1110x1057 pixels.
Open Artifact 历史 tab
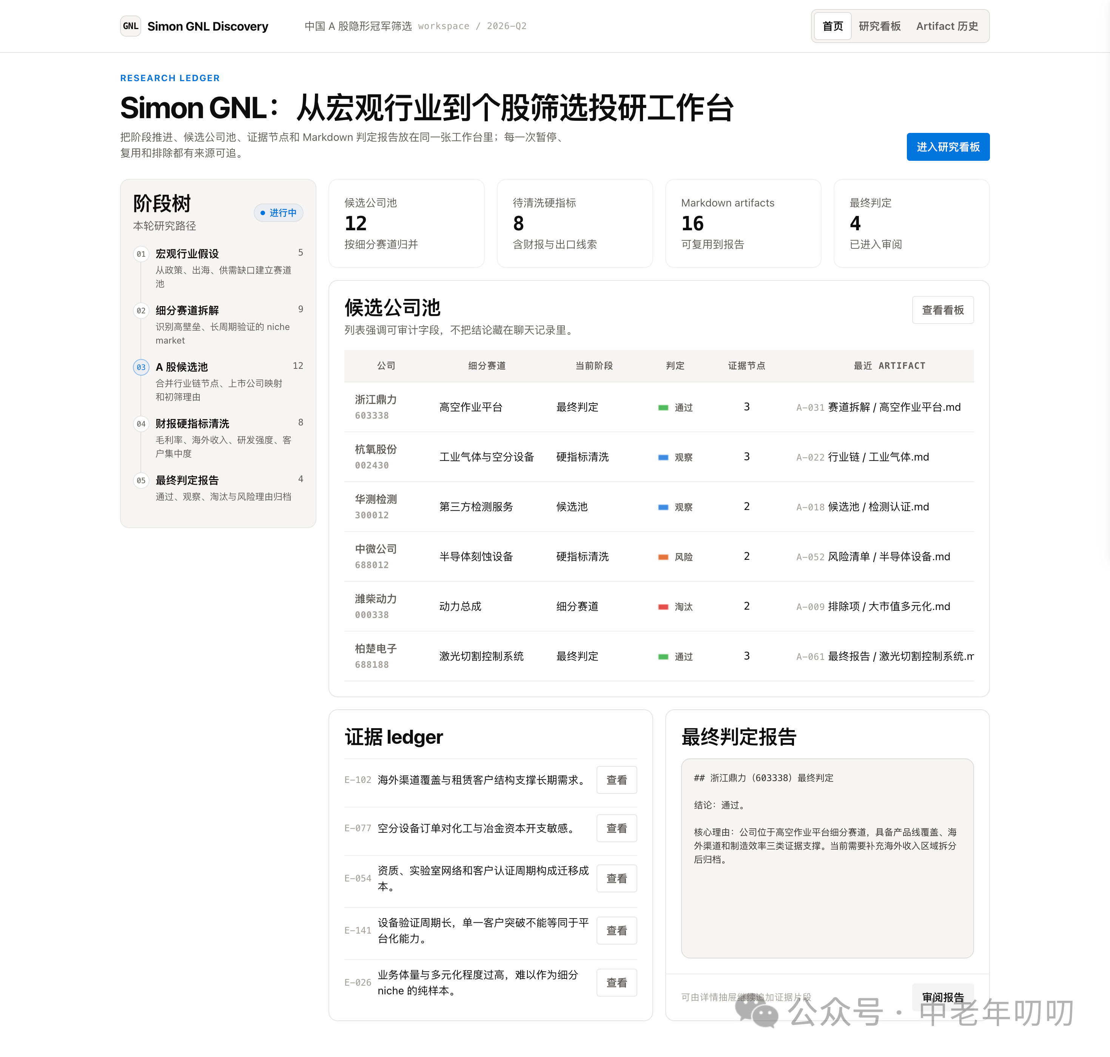point(947,26)
